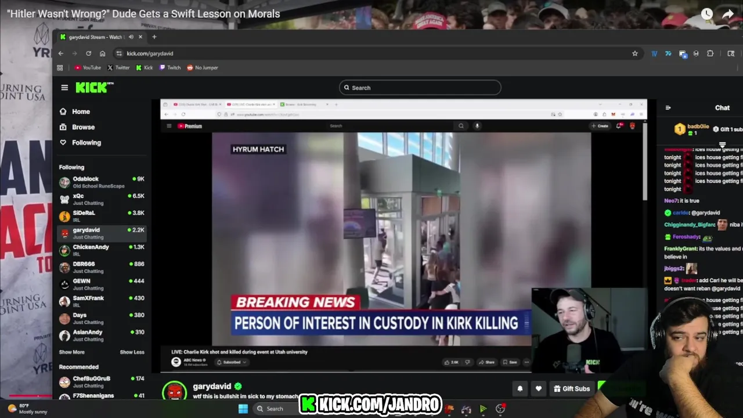Viewport: 743px width, 418px height.
Task: Open garydavid's channel avatar
Action: click(174, 391)
